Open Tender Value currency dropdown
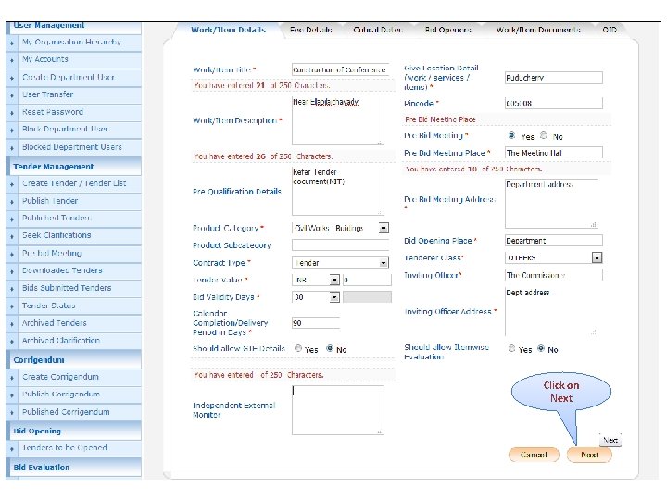 click(334, 281)
